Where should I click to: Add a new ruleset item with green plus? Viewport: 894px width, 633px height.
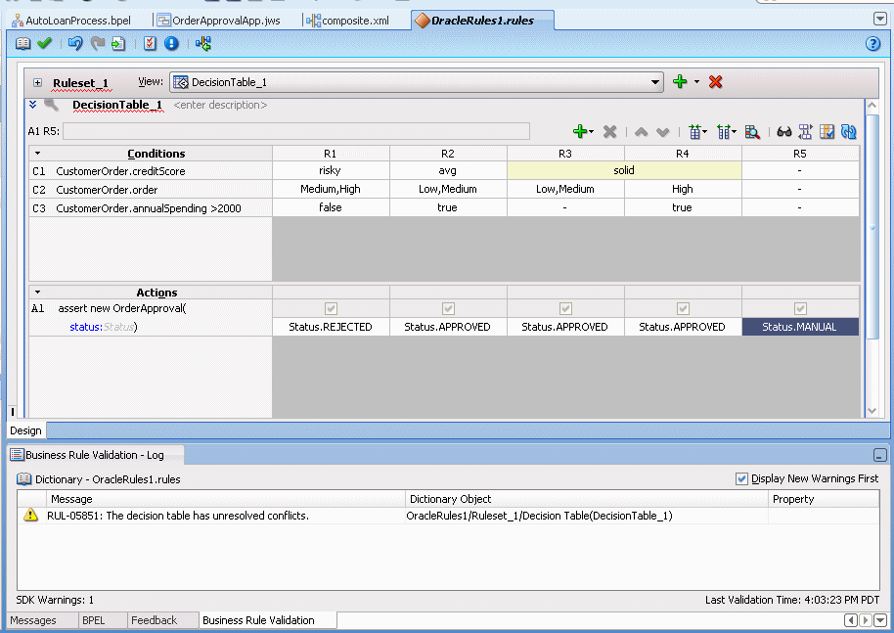(680, 81)
